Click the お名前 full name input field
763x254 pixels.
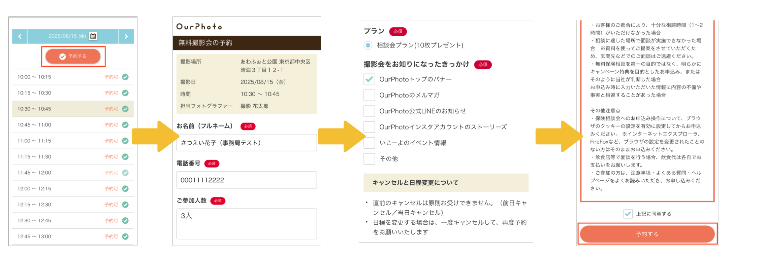coord(246,143)
